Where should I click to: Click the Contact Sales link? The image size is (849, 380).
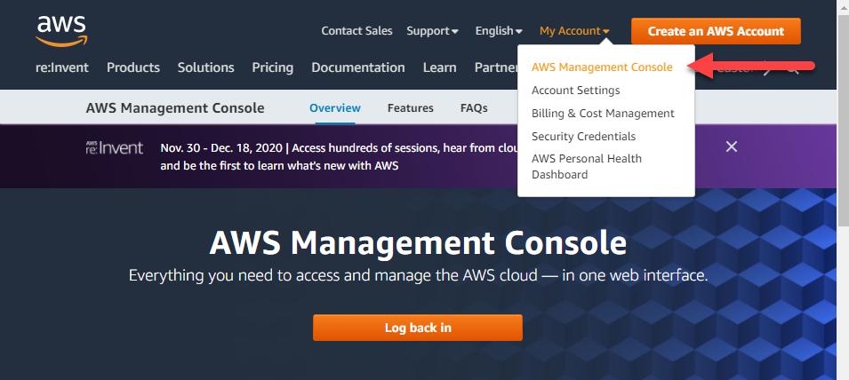pyautogui.click(x=356, y=31)
